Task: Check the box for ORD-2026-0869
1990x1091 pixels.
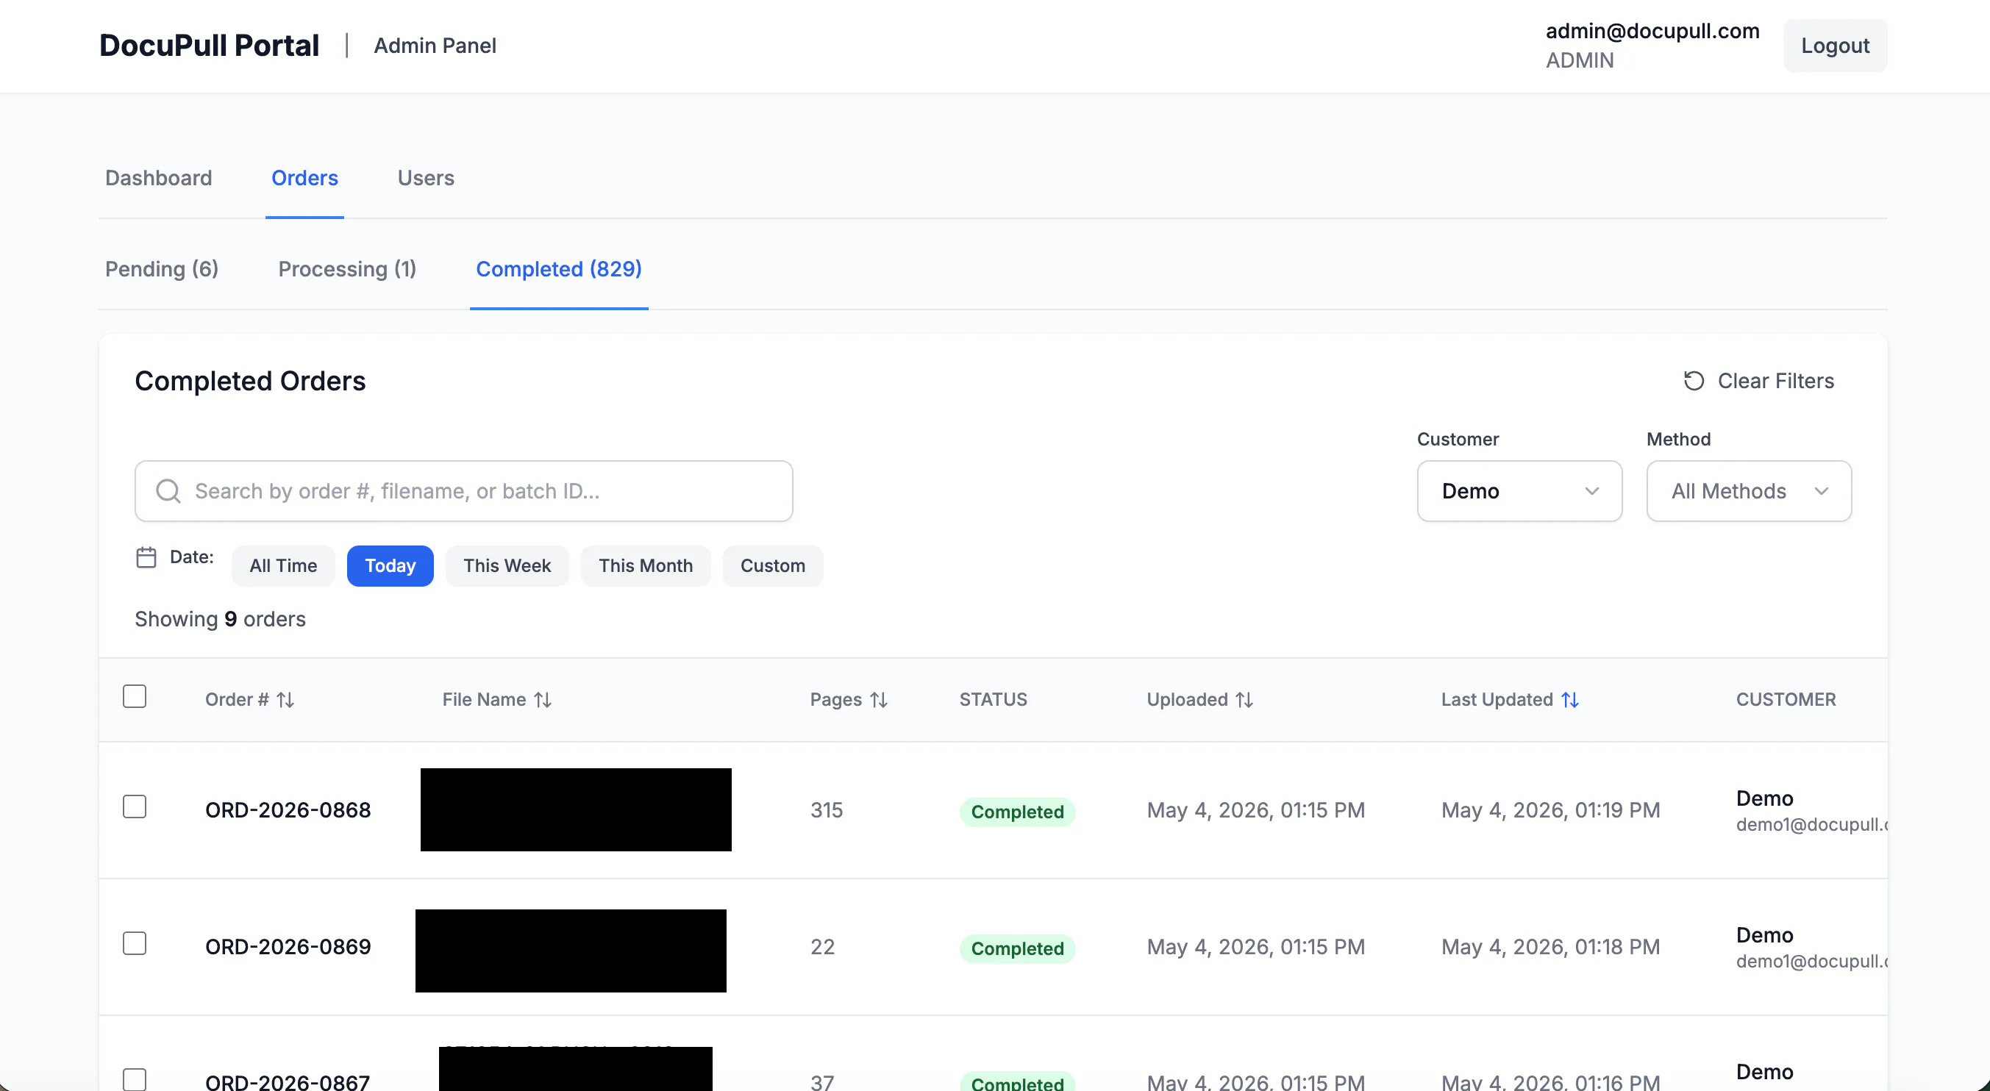Action: [x=135, y=943]
